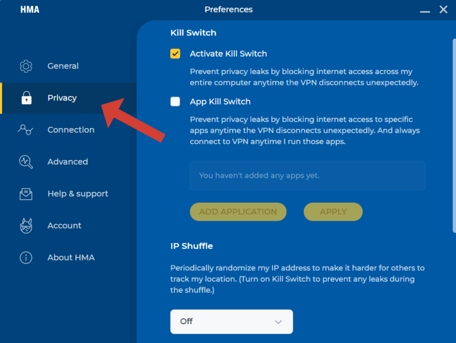Open the IP Shuffle Off dropdown
The width and height of the screenshot is (456, 343).
[231, 321]
